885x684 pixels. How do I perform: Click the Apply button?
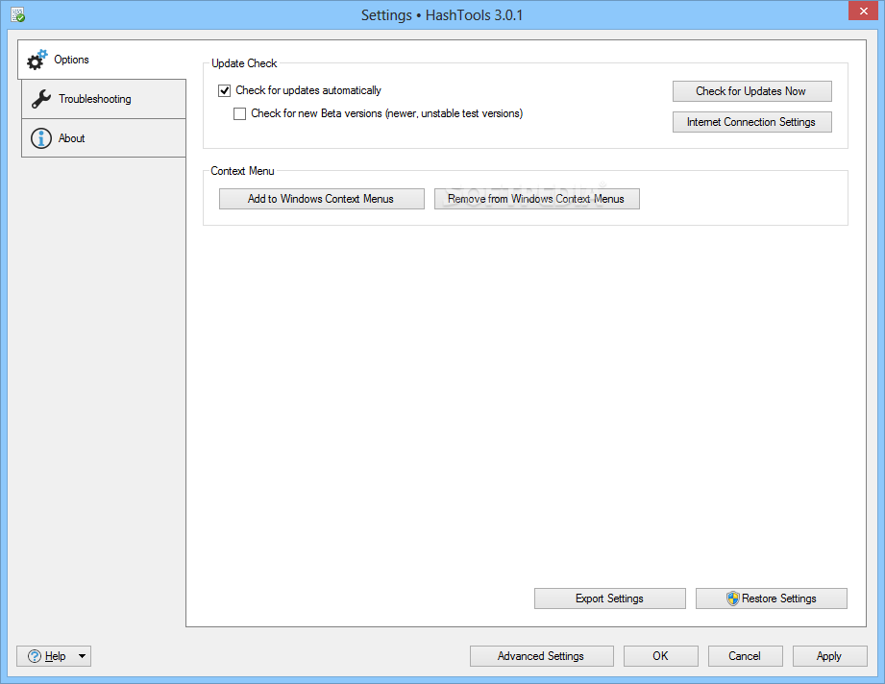(x=829, y=656)
